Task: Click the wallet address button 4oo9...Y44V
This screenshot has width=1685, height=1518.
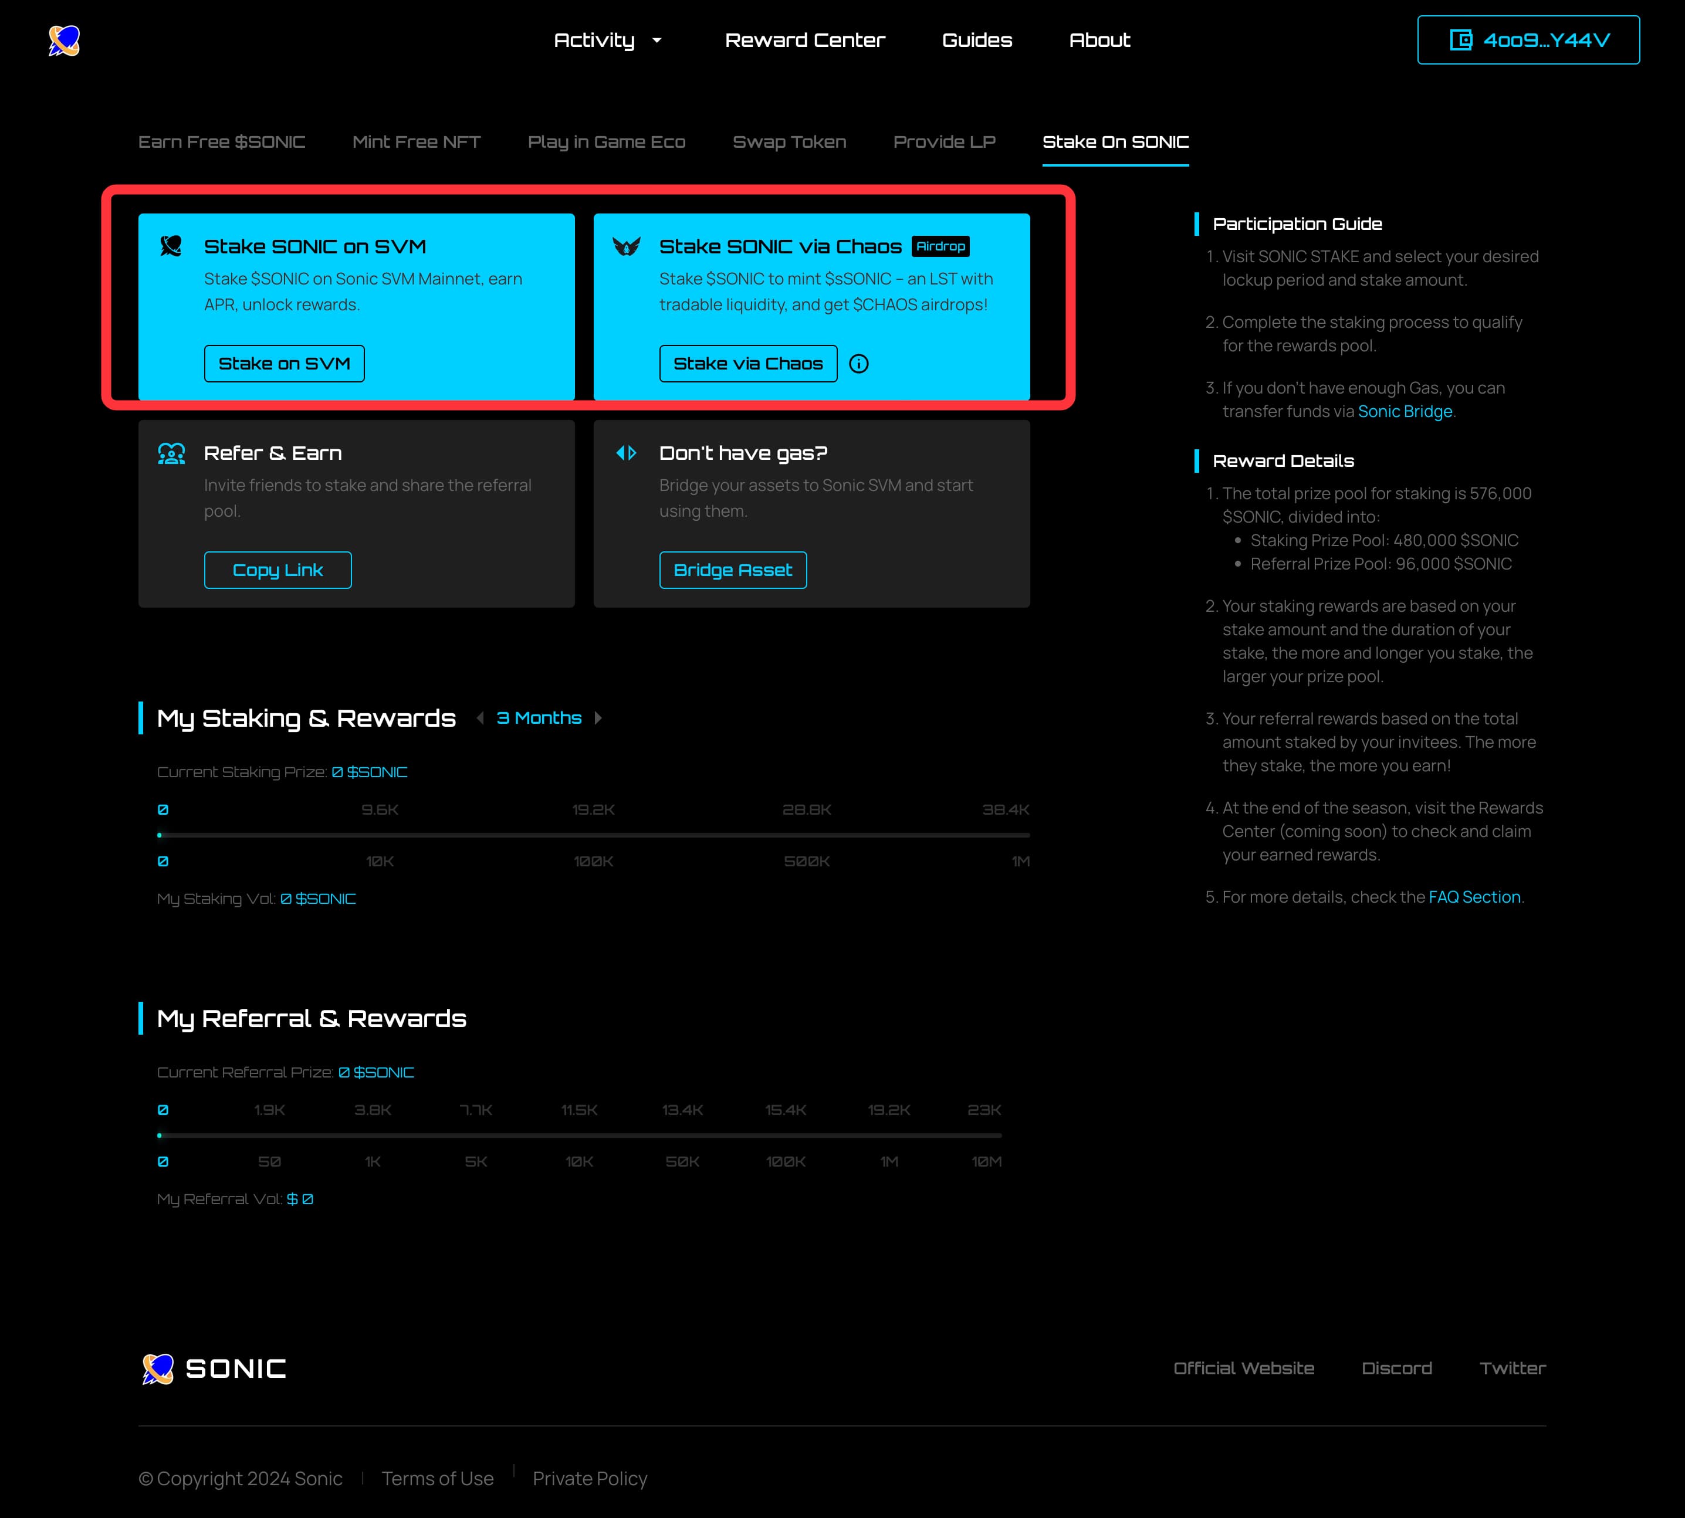Action: pos(1528,40)
